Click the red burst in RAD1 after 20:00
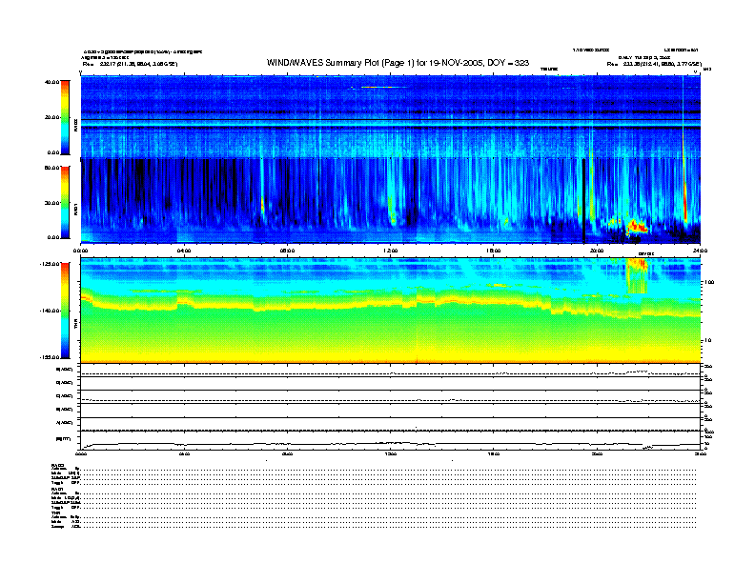The image size is (755, 583). [637, 225]
